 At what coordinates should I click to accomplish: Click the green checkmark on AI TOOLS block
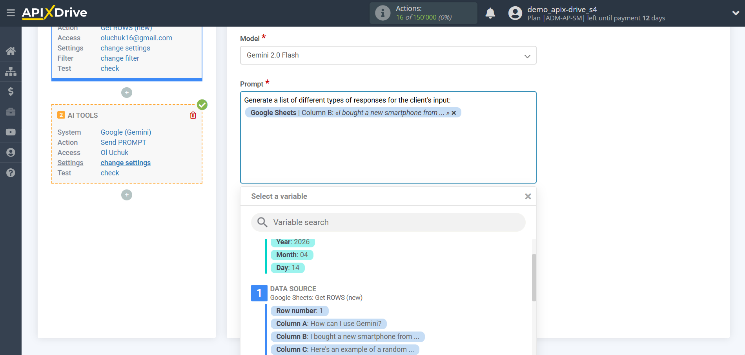point(202,105)
